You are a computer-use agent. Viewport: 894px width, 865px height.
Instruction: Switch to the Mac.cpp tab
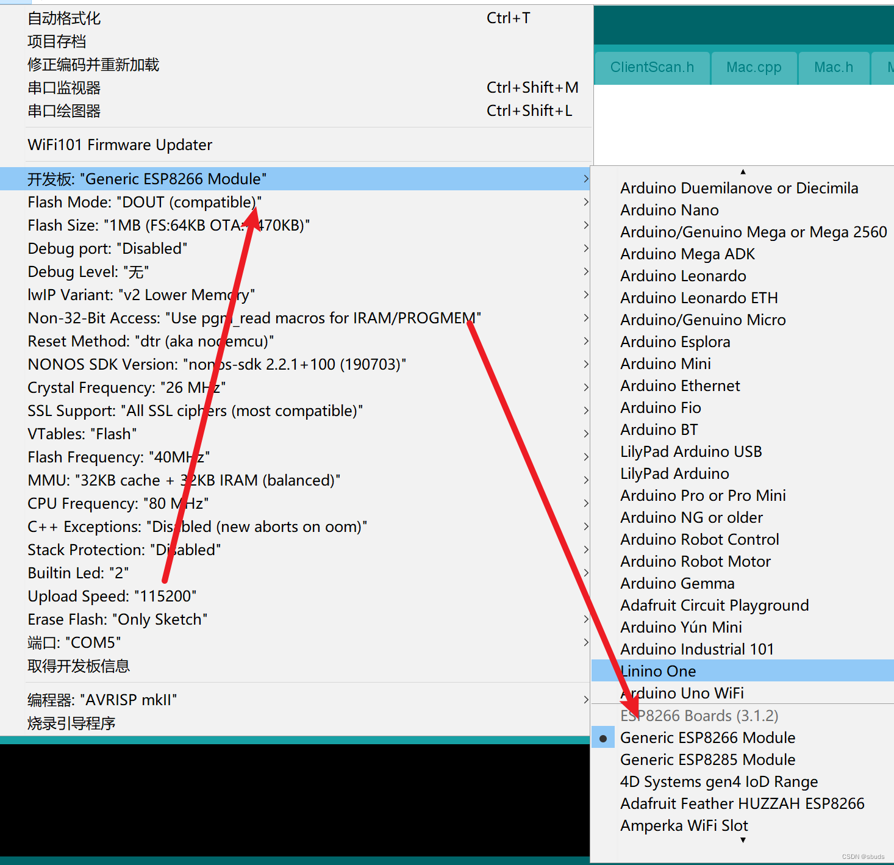click(x=754, y=67)
